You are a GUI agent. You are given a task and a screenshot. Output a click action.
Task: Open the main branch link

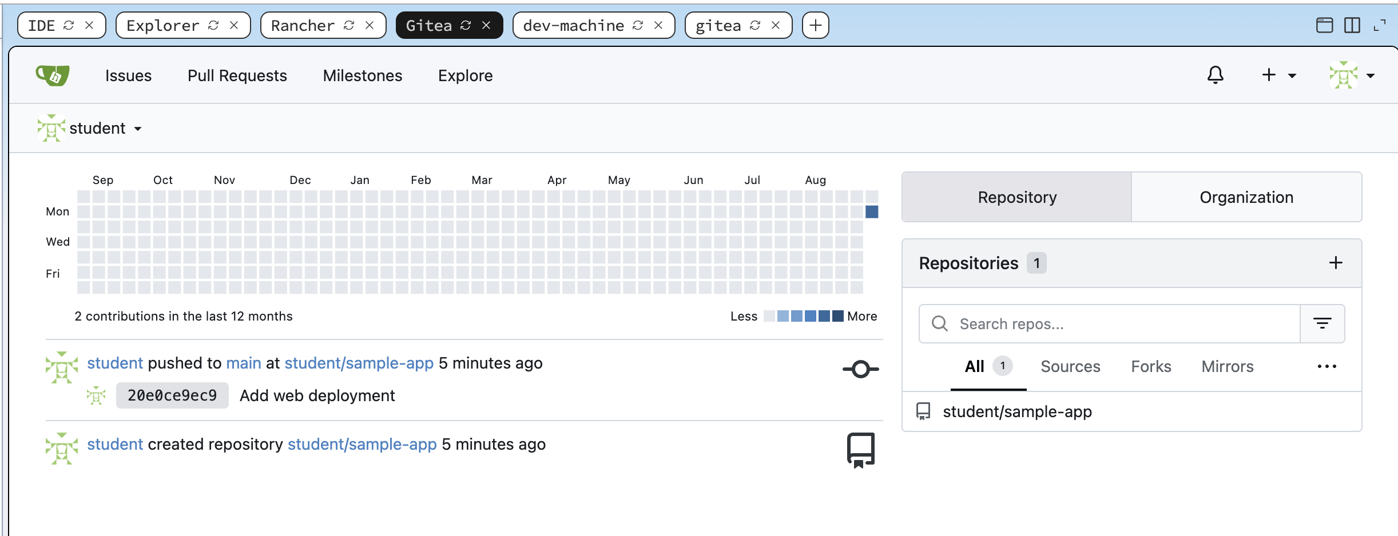[244, 363]
